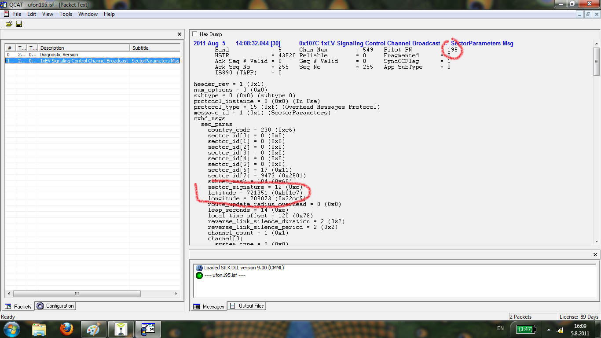Image resolution: width=601 pixels, height=338 pixels.
Task: Open the Windows Start button
Action: [11, 329]
